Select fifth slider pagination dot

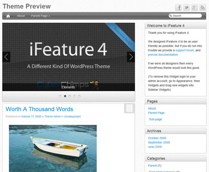(79, 96)
